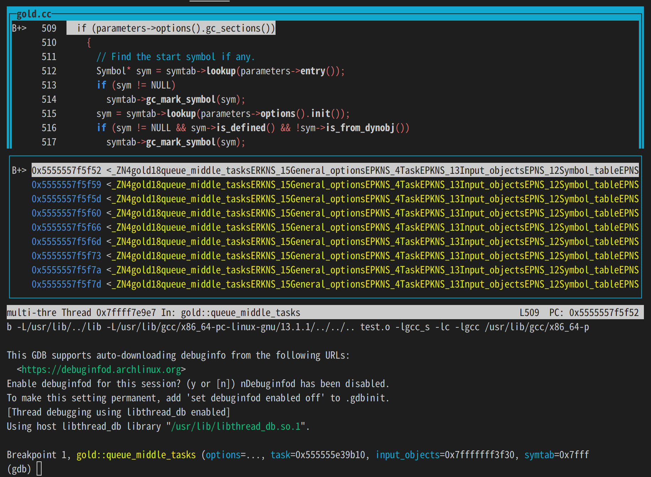
Task: Click line 516 is_defined condition
Action: click(x=253, y=128)
